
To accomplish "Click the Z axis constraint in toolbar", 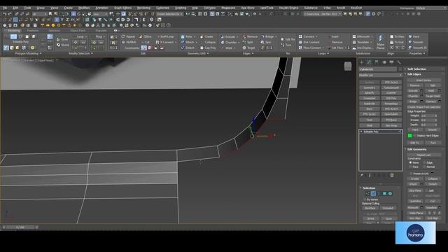I will pos(67,20).
